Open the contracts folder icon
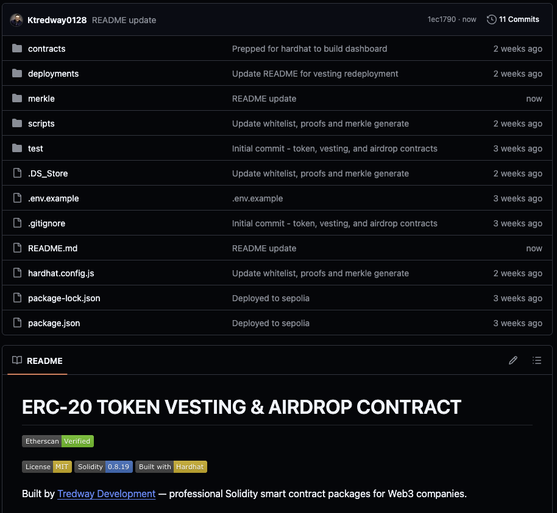Screen dimensions: 557x513 coord(16,49)
